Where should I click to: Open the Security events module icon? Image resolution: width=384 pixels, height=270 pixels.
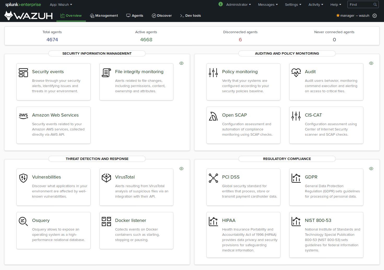click(23, 73)
